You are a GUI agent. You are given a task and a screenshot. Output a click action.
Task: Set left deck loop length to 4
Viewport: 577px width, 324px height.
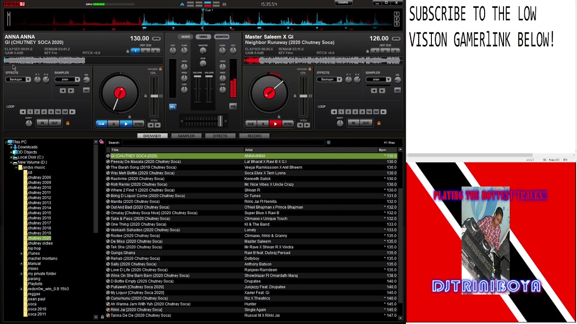[44, 112]
